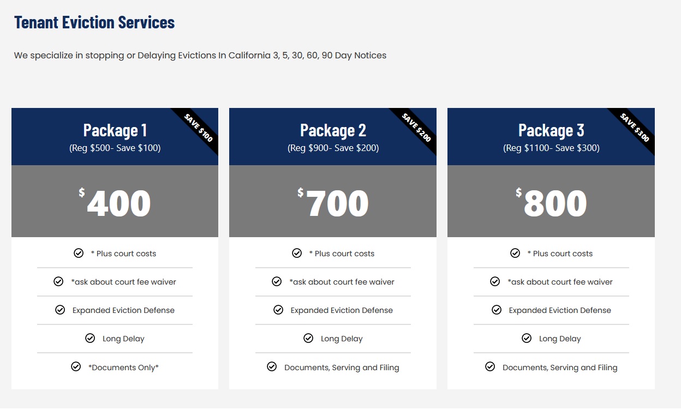This screenshot has width=681, height=410.
Task: Open the Package 3 heading
Action: pos(551,130)
